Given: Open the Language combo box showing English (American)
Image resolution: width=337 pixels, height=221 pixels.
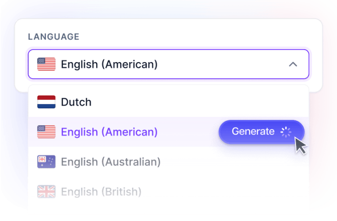Looking at the screenshot, I should [x=168, y=64].
